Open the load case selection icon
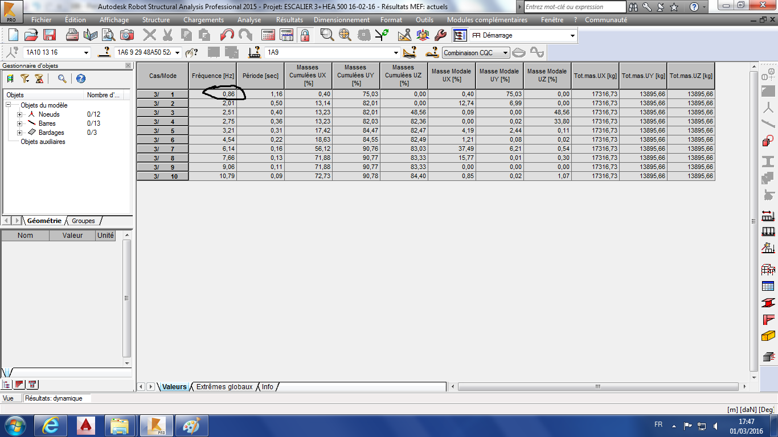Viewport: 778px width, 437px height. point(255,52)
